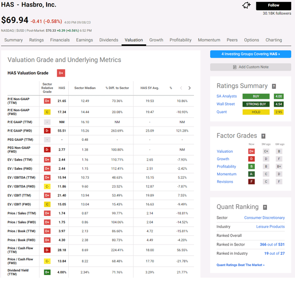The width and height of the screenshot is (295, 282).
Task: Open the Quant rating link
Action: tap(222, 112)
